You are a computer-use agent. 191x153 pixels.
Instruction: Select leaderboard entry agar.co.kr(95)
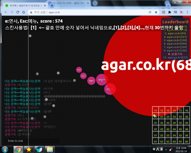175,33
